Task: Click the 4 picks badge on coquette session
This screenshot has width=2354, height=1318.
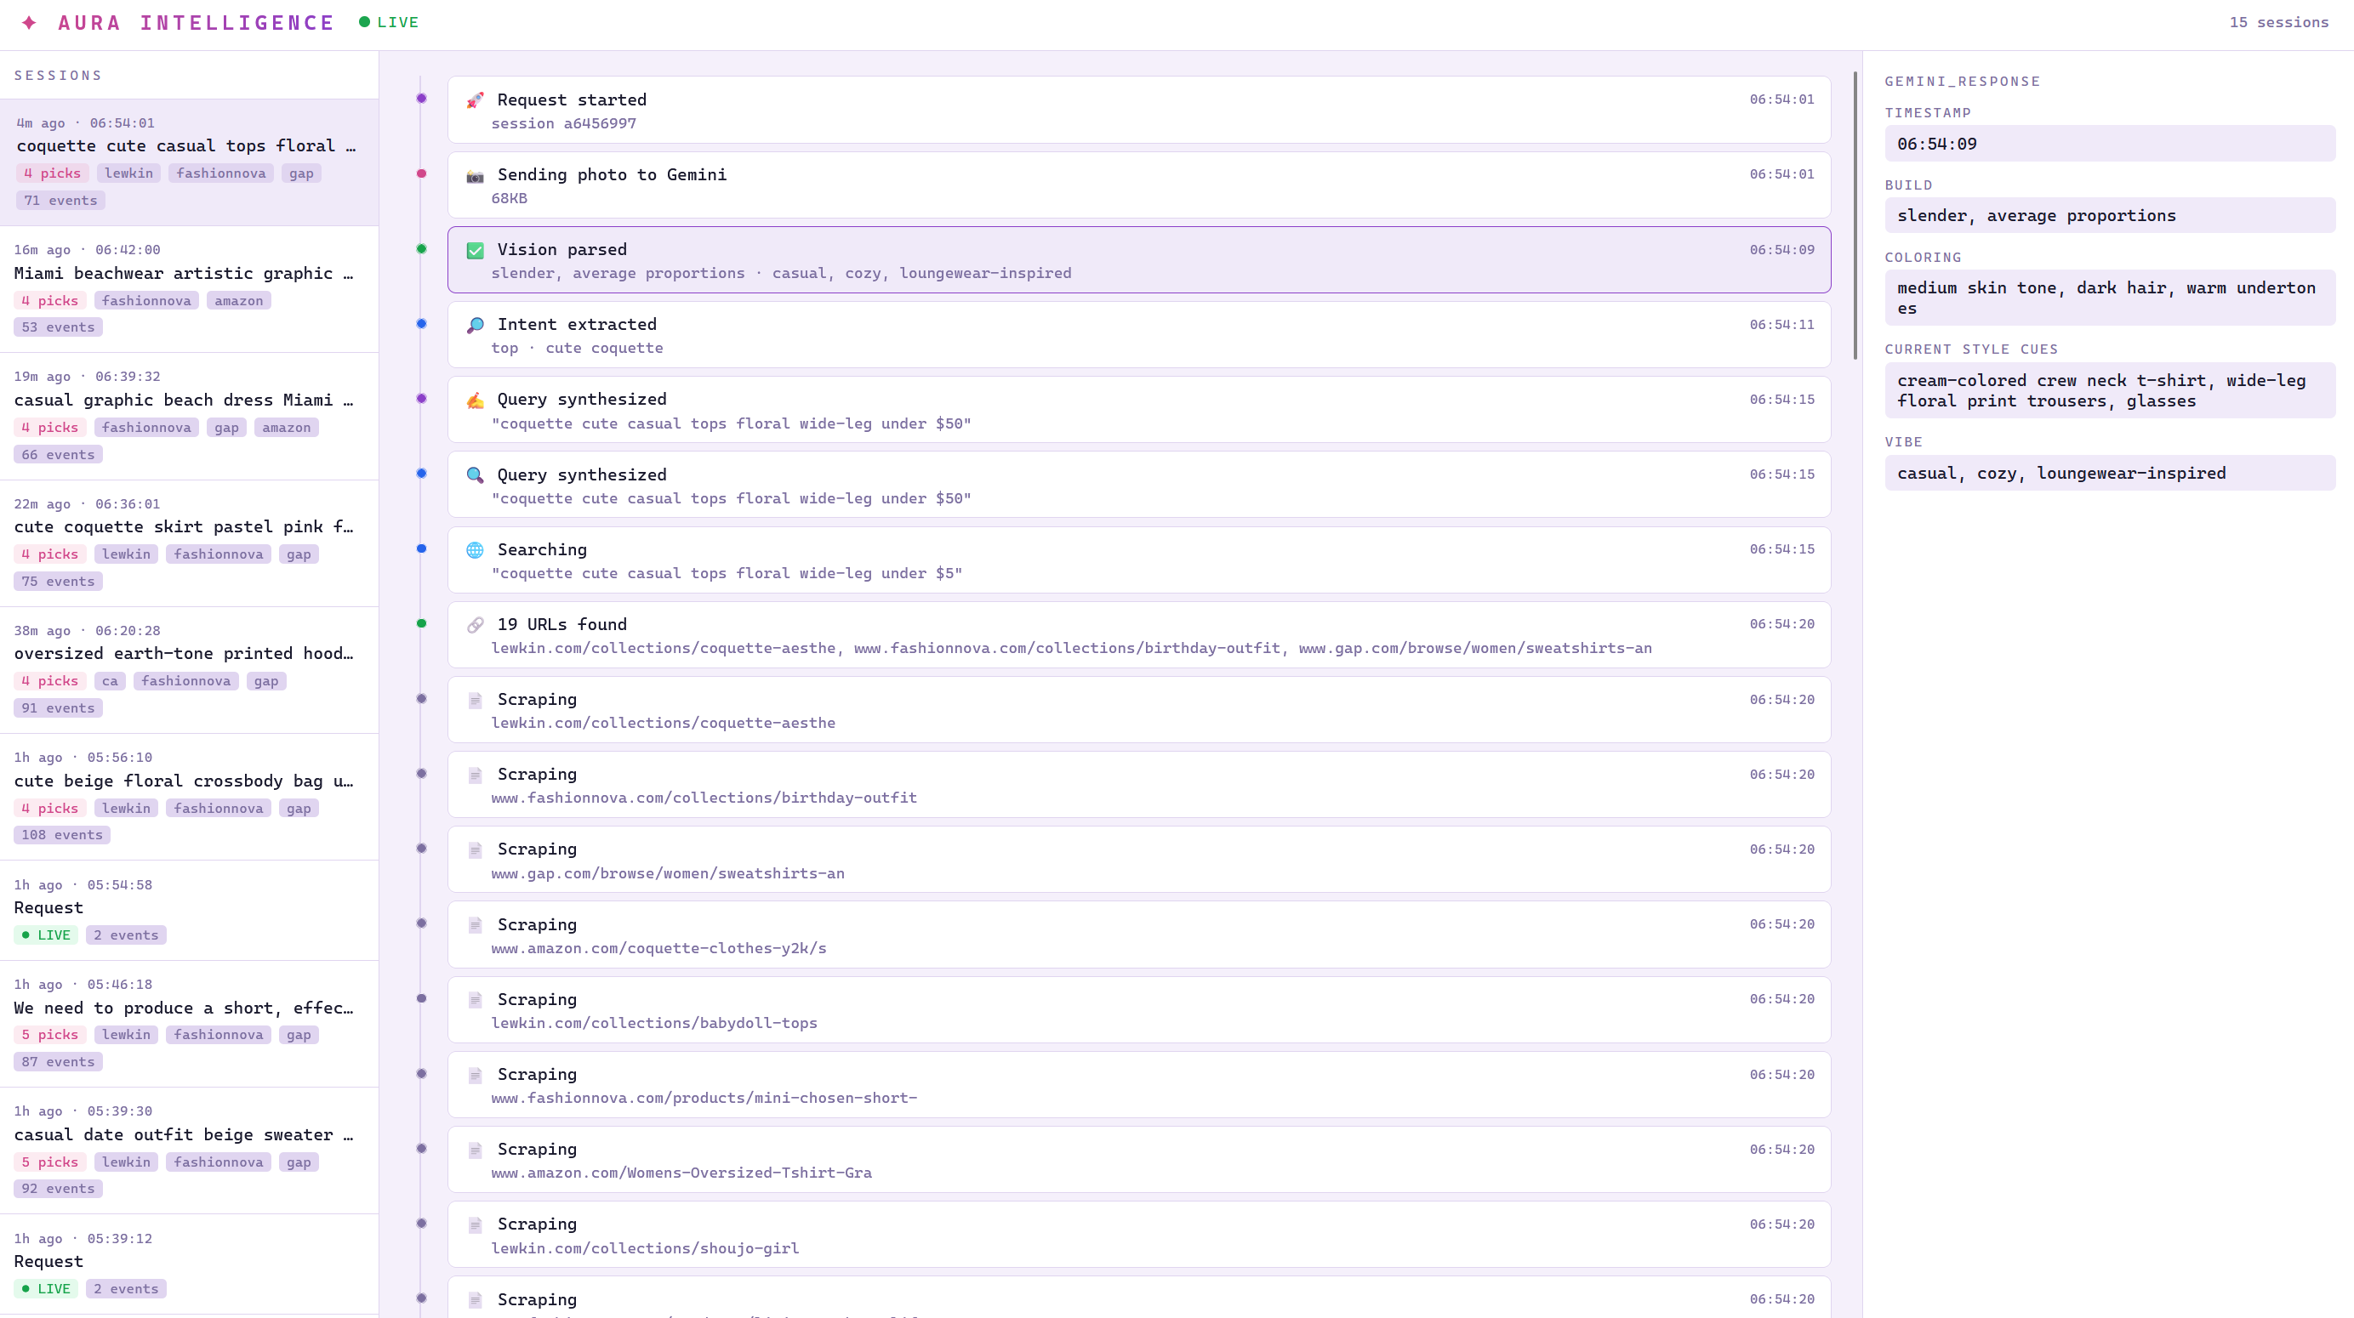Action: click(53, 173)
